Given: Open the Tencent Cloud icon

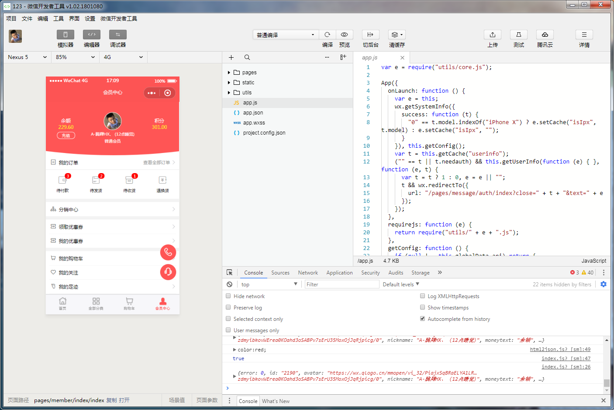Looking at the screenshot, I should (545, 35).
